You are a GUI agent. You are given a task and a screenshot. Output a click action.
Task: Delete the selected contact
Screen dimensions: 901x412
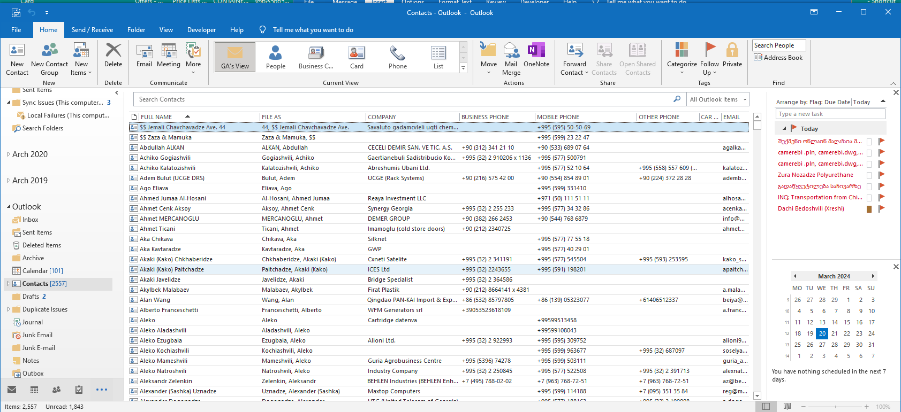point(113,56)
